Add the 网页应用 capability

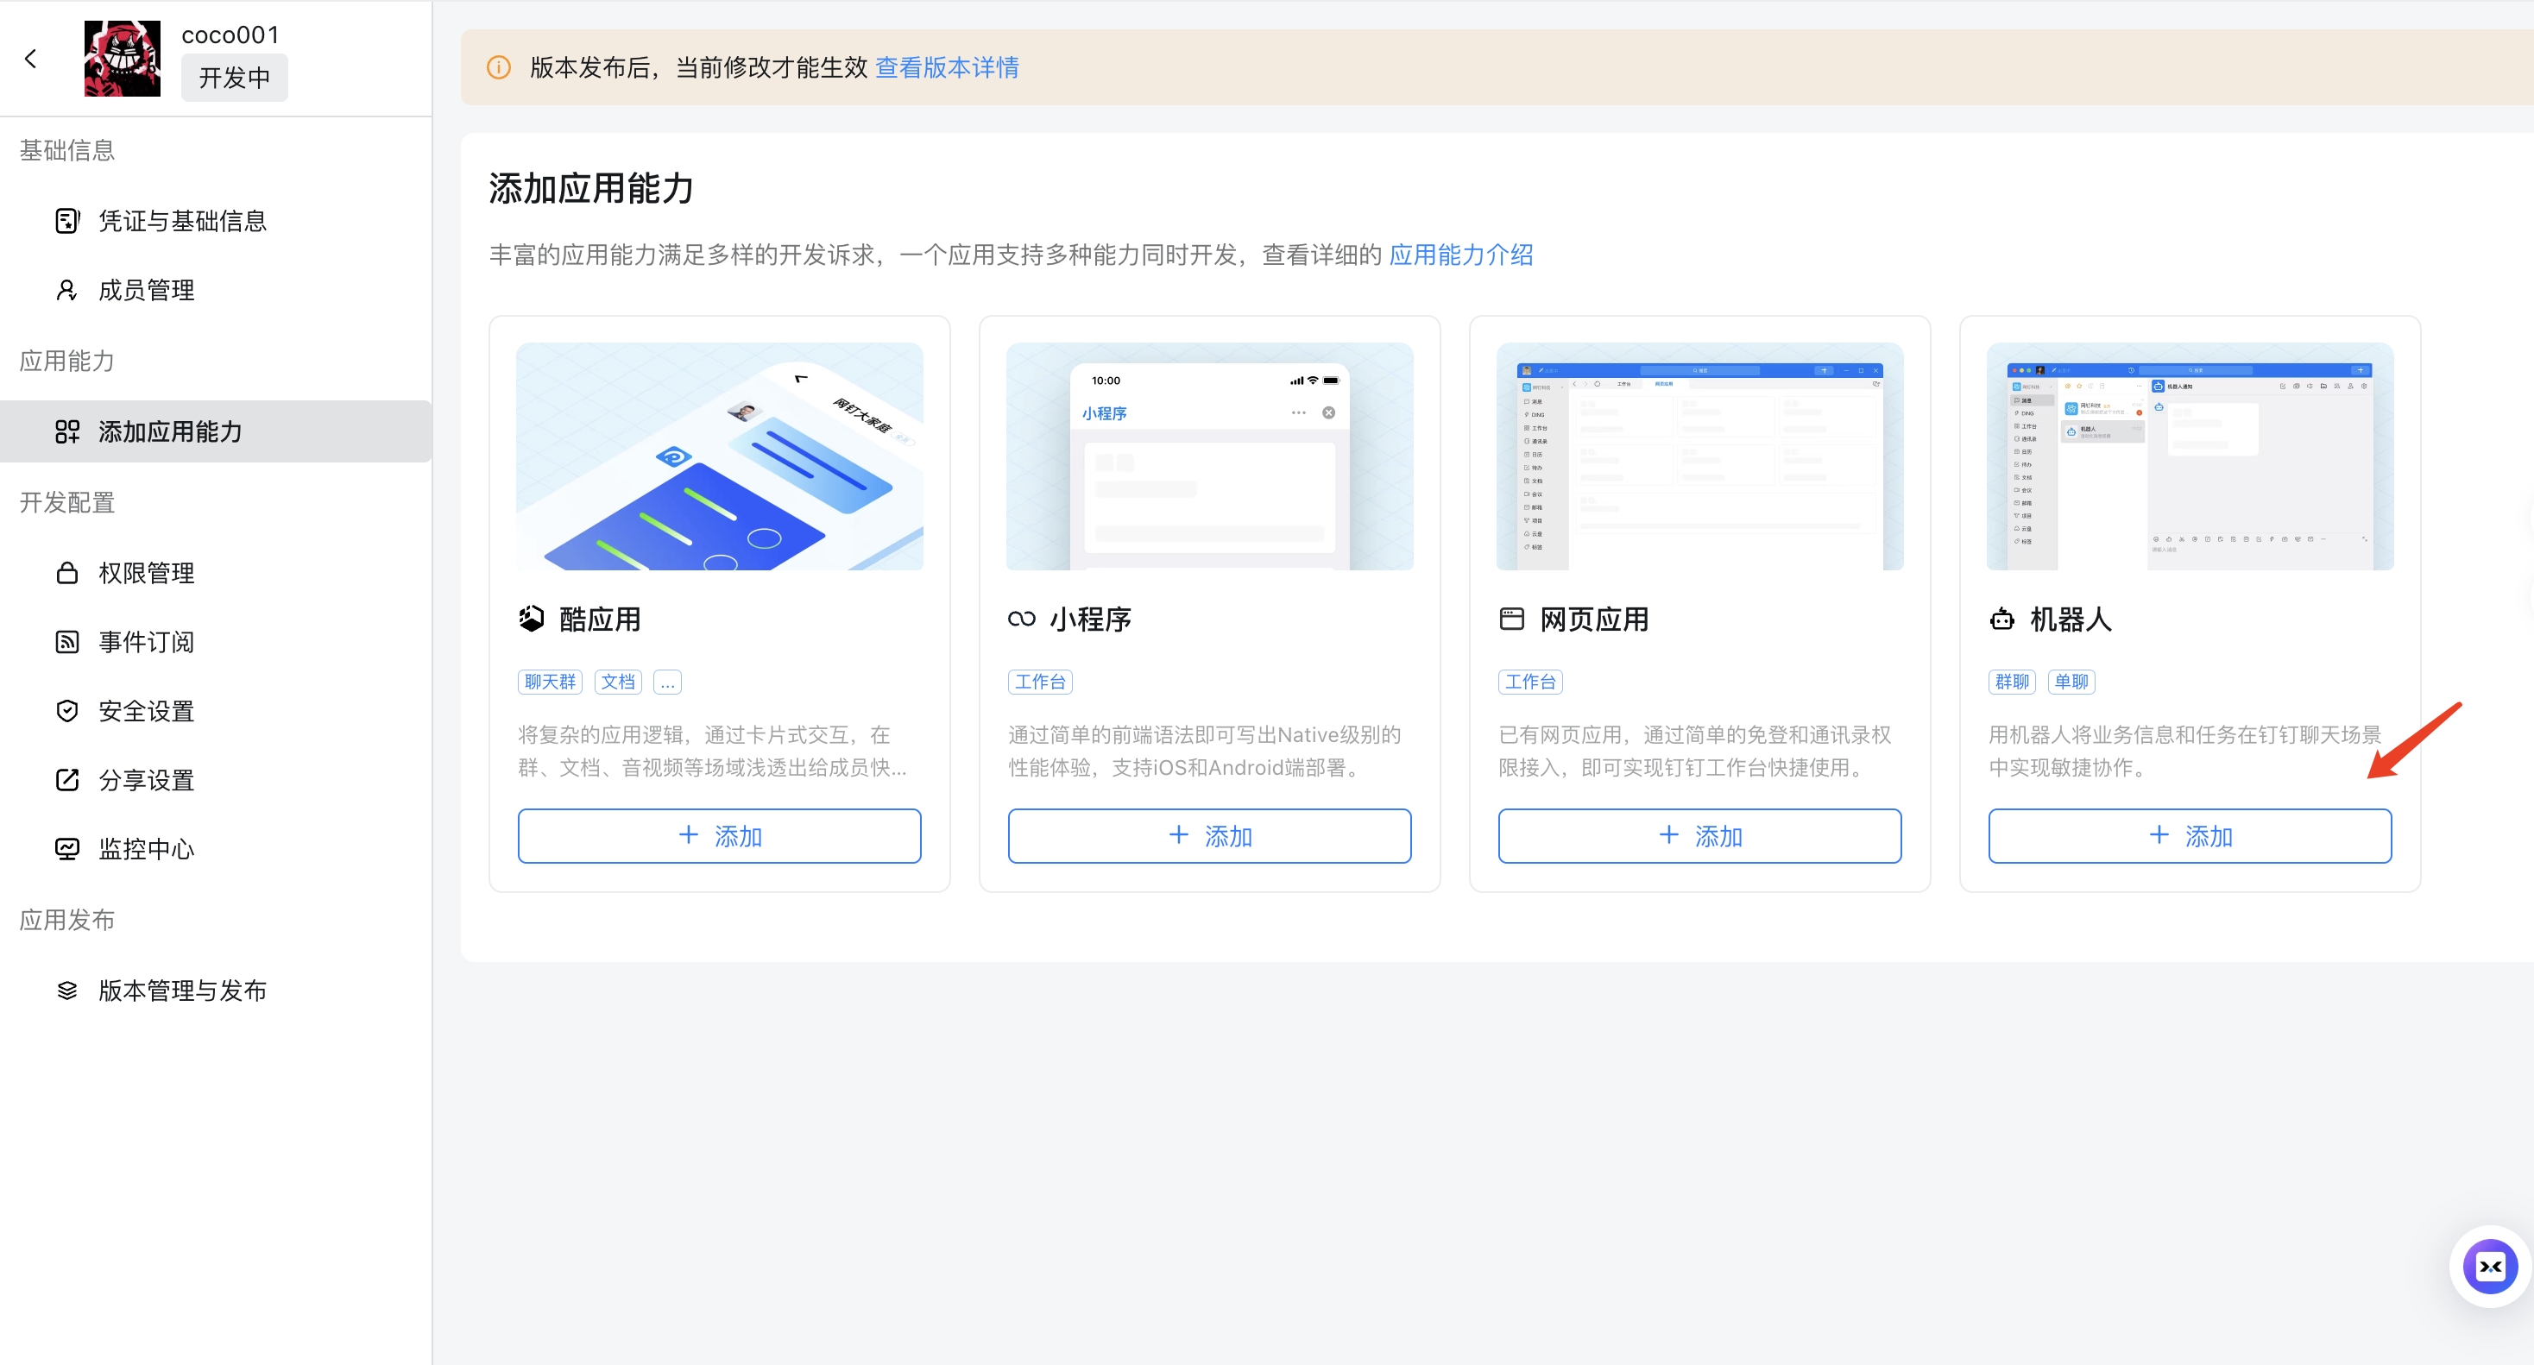1699,836
